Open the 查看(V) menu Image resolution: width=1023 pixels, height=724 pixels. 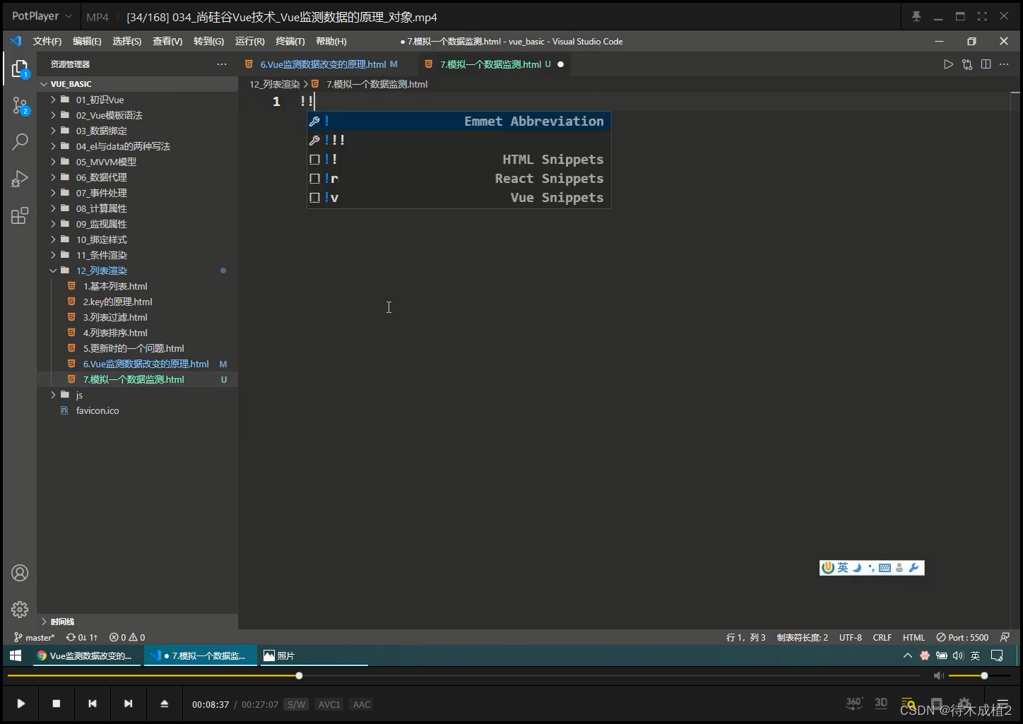pyautogui.click(x=167, y=42)
